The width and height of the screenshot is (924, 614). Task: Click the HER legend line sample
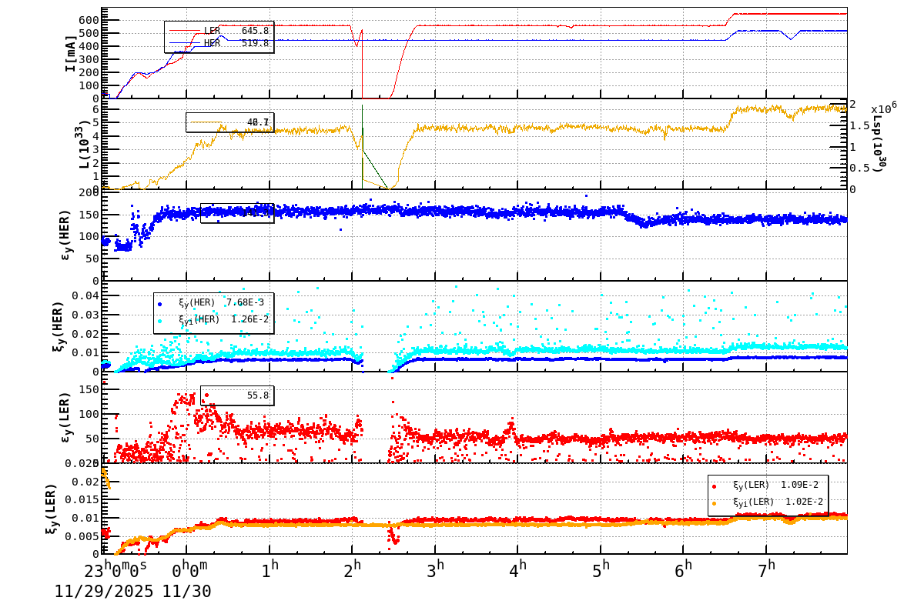(x=183, y=44)
